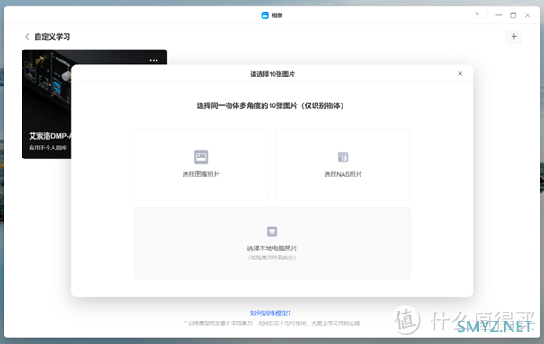
Task: Minimize the 相册 window
Action: pos(498,15)
